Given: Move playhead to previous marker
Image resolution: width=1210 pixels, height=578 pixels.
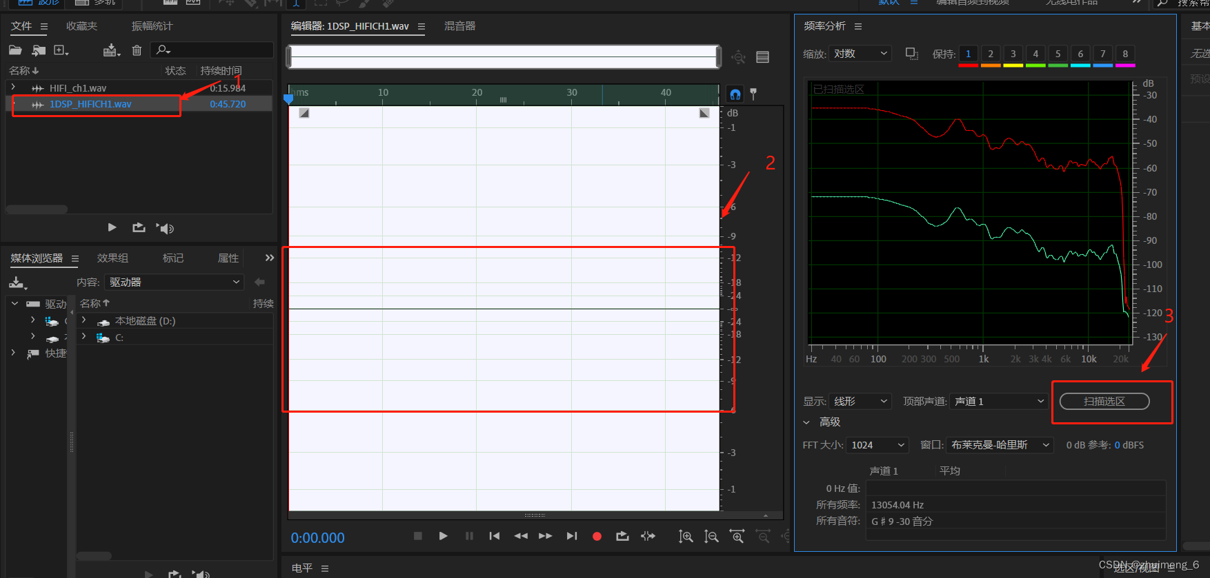Looking at the screenshot, I should 495,536.
